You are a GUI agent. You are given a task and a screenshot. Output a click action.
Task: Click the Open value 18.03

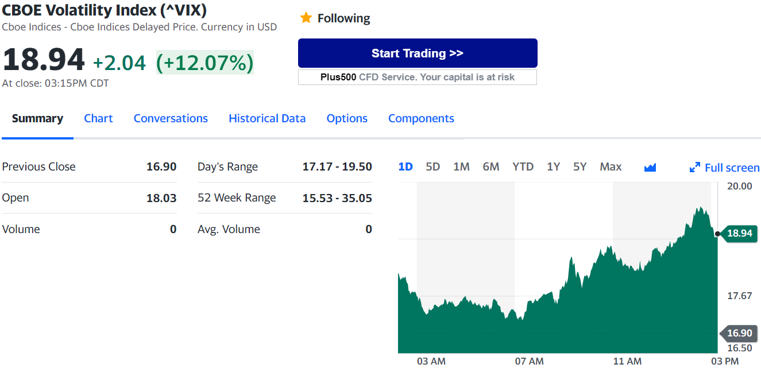[161, 198]
